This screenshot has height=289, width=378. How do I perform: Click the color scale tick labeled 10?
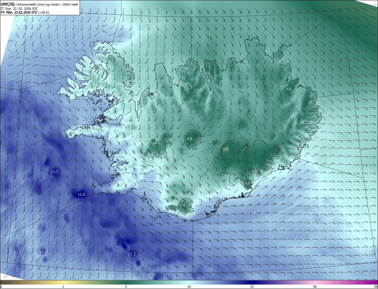[189, 287]
